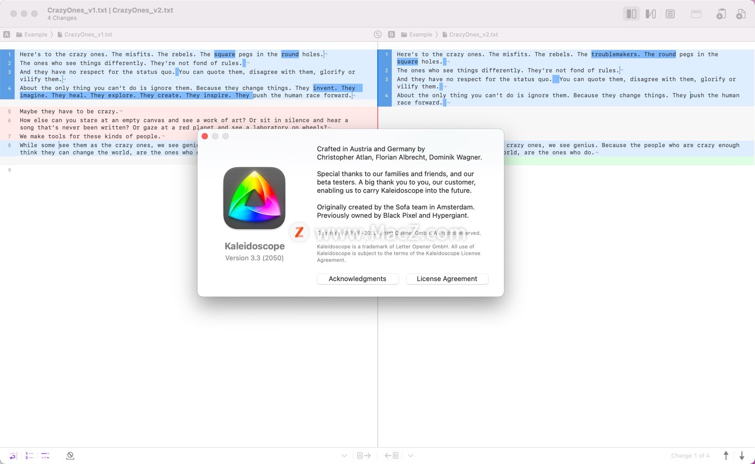Click the 'Version 3.3 (2050)' text

click(255, 258)
